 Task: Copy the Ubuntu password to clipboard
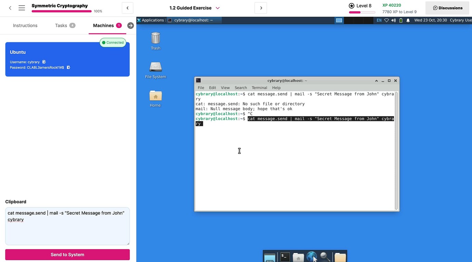point(68,68)
